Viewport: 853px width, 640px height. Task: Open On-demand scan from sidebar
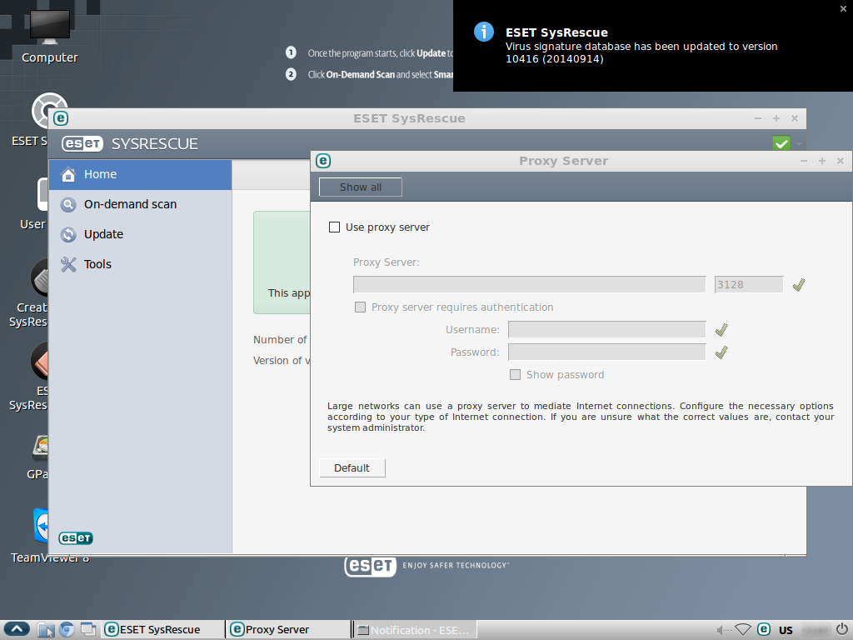[x=130, y=204]
